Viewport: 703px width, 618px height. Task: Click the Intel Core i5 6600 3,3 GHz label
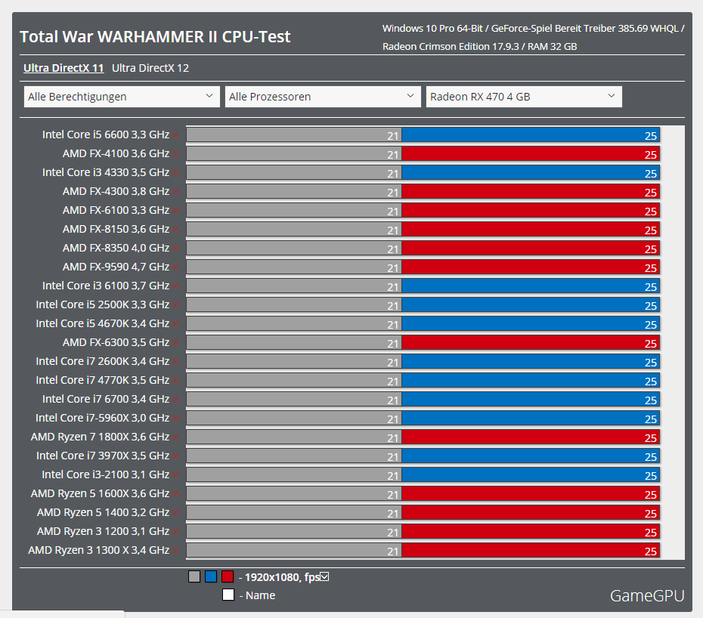106,134
